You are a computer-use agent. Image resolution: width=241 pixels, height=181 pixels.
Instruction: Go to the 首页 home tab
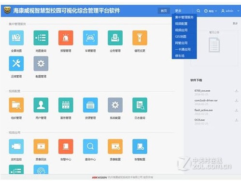[164, 11]
